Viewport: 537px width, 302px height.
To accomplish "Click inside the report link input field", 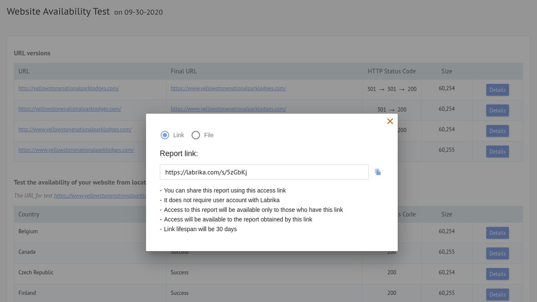I will 264,172.
